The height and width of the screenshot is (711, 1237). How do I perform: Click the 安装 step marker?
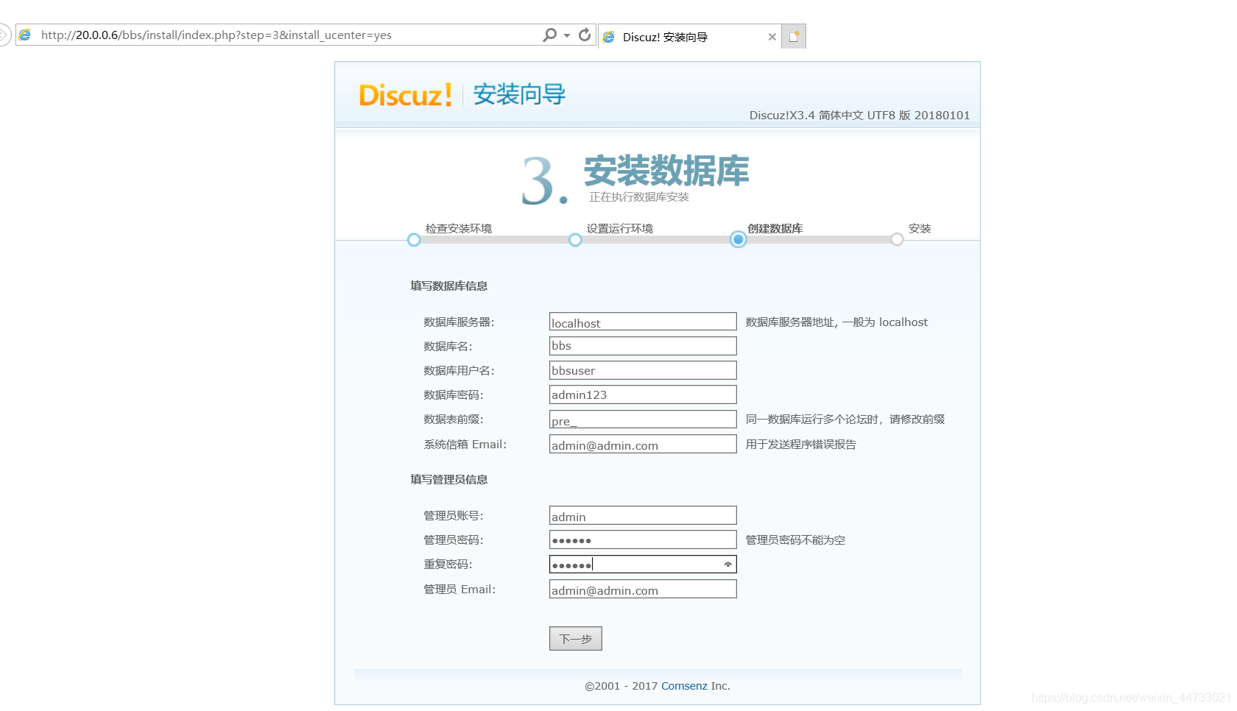[x=897, y=239]
